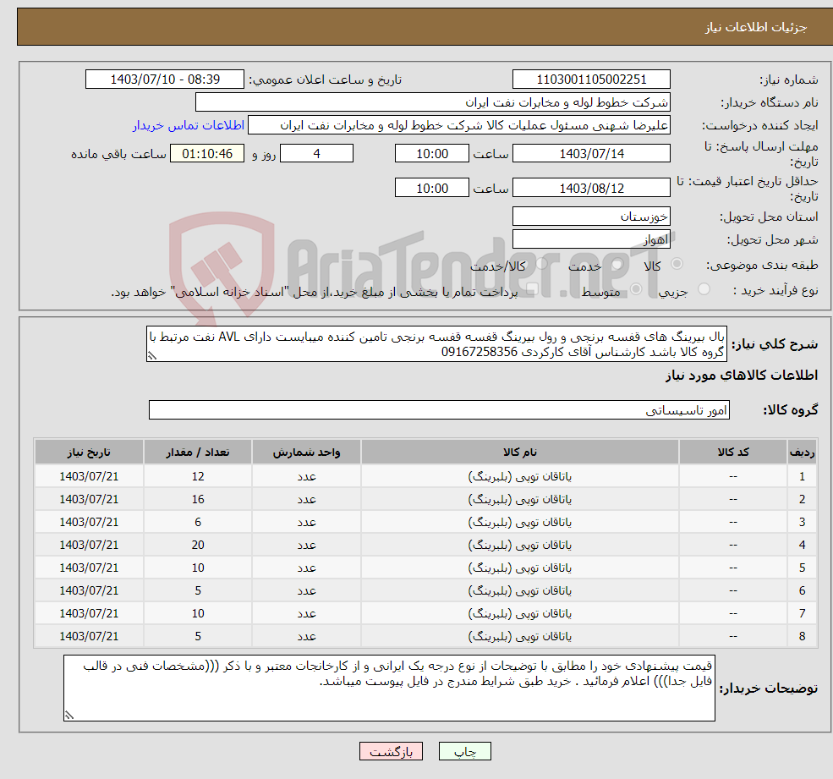Viewport: 833px width, 779px height.
Task: Click the request creator field علیرضا شهنی
Action: (x=459, y=125)
